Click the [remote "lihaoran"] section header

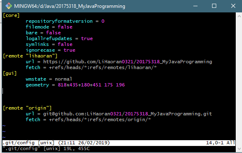30,56
